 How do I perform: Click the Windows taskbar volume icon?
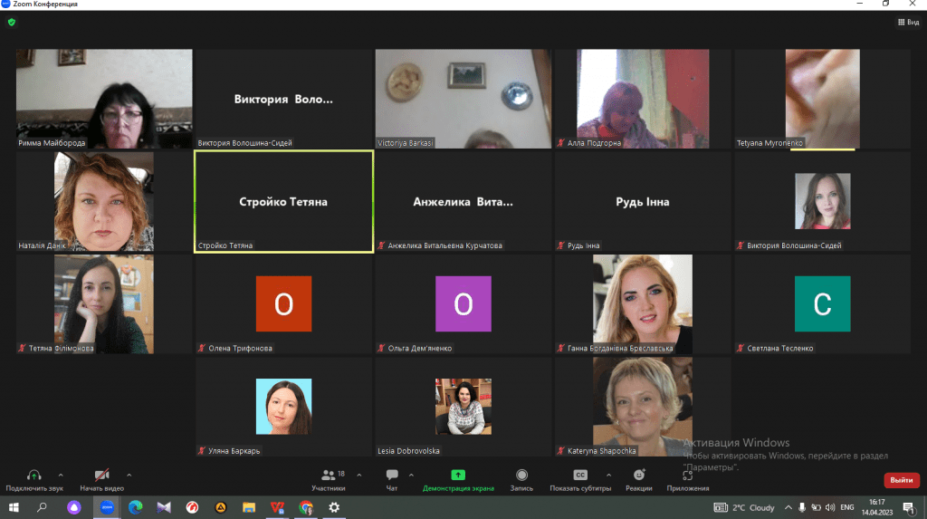831,507
